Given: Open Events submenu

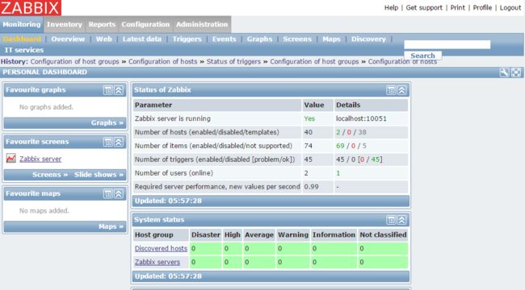Looking at the screenshot, I should 224,39.
